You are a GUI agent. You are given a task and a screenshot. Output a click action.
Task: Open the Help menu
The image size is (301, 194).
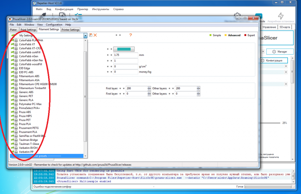pos(68,25)
